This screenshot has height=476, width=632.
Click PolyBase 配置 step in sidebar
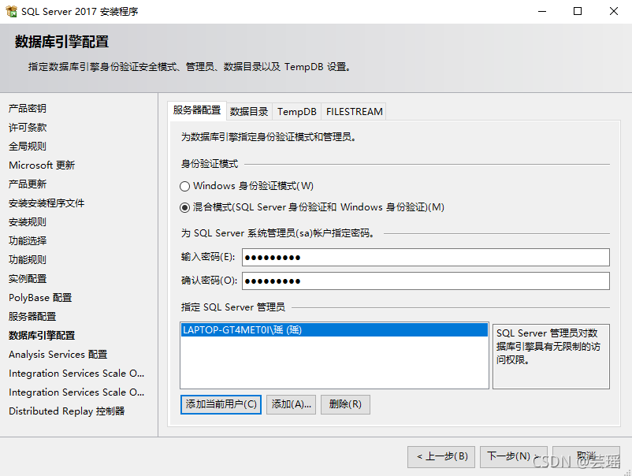point(40,298)
